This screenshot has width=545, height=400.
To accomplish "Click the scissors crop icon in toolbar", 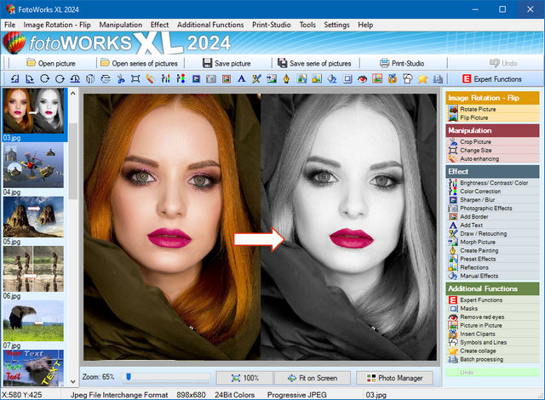I will click(x=120, y=79).
